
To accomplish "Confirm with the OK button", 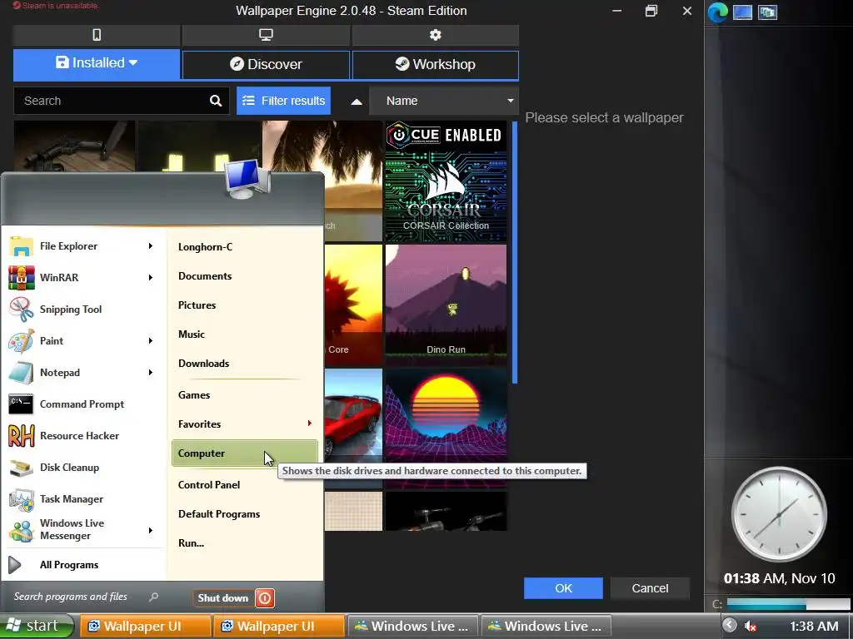I will pos(563,588).
